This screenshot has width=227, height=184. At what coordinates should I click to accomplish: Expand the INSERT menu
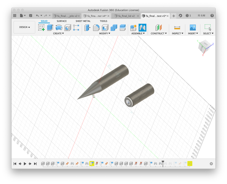[193, 33]
